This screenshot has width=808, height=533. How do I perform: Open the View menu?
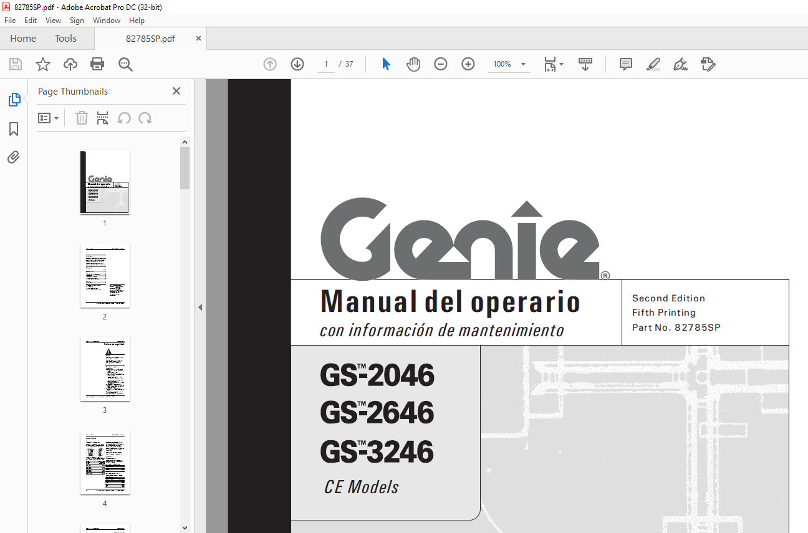click(53, 21)
